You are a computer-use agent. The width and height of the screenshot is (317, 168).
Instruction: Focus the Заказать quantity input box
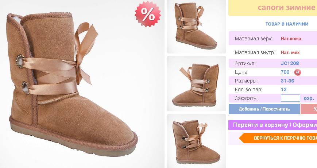(x=290, y=98)
